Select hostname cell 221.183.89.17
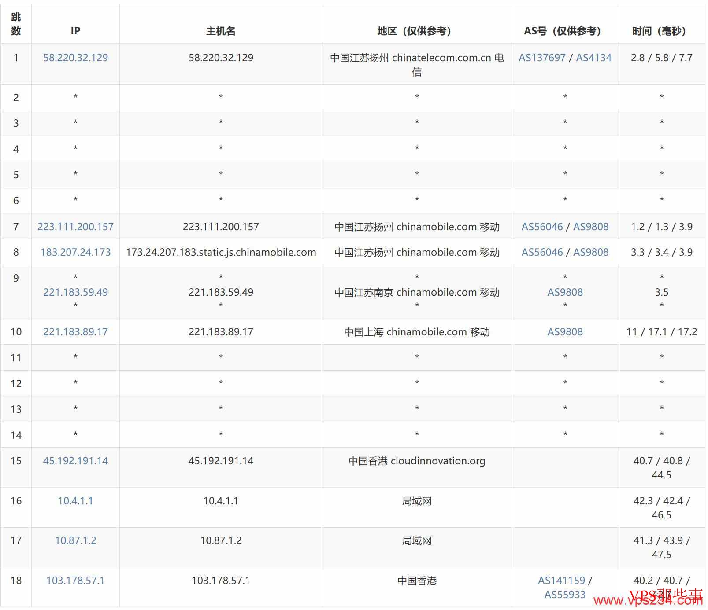The width and height of the screenshot is (708, 610). [x=221, y=332]
